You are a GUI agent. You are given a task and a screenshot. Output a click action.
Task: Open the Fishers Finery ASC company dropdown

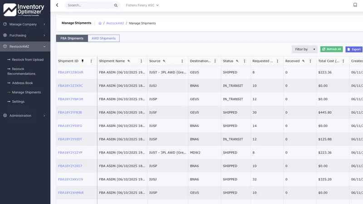pyautogui.click(x=142, y=5)
